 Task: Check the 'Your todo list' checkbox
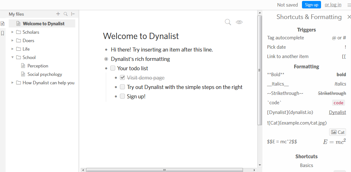[113, 68]
